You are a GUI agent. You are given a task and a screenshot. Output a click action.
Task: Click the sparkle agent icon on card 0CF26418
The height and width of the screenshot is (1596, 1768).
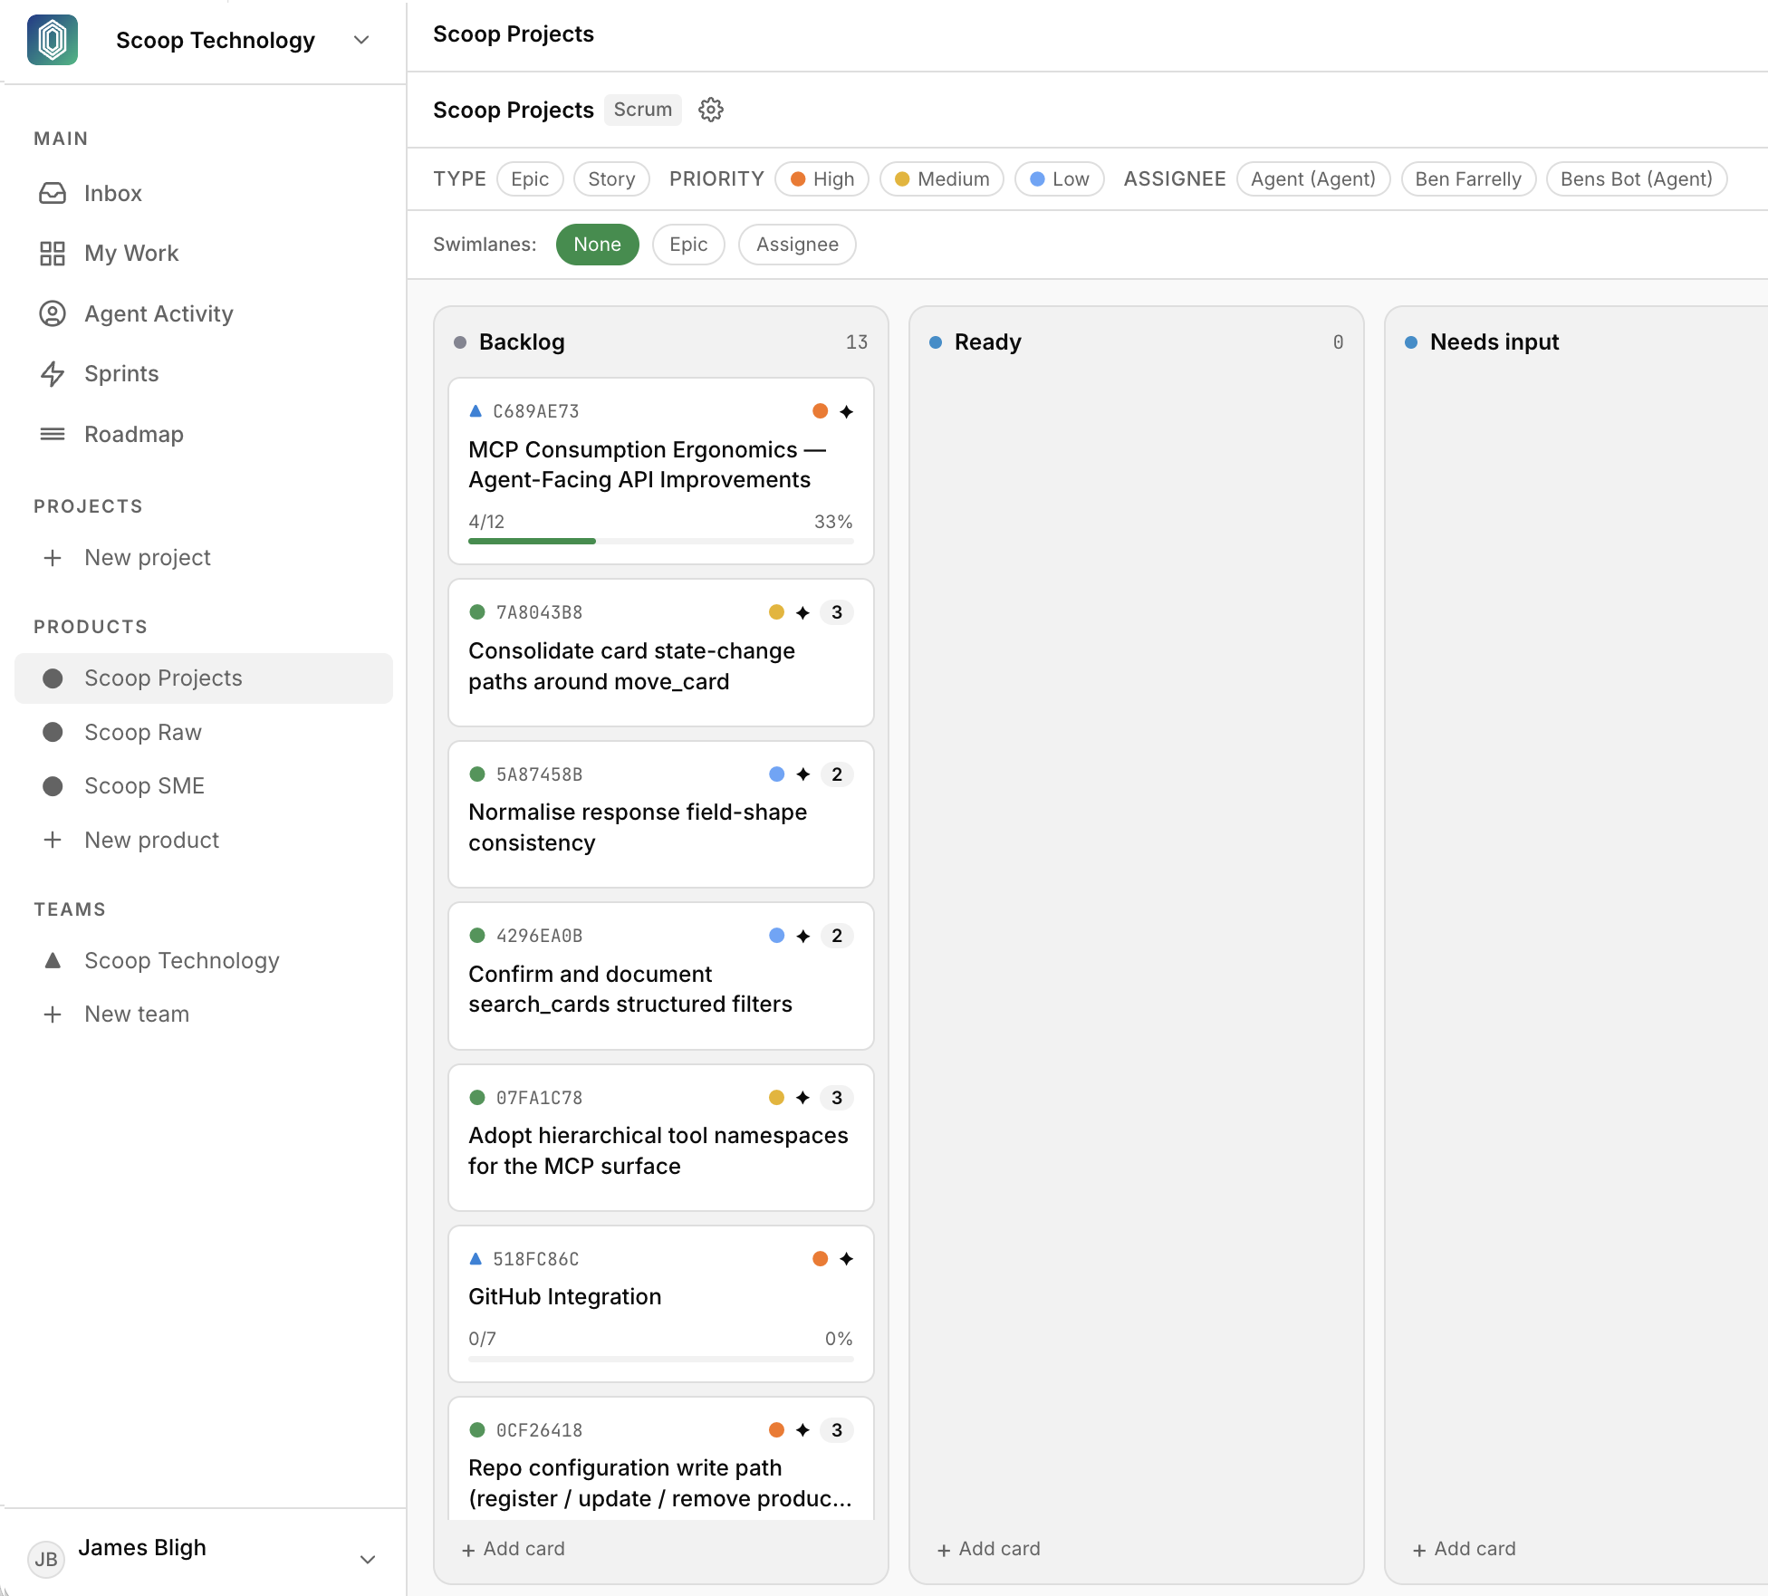tap(802, 1430)
